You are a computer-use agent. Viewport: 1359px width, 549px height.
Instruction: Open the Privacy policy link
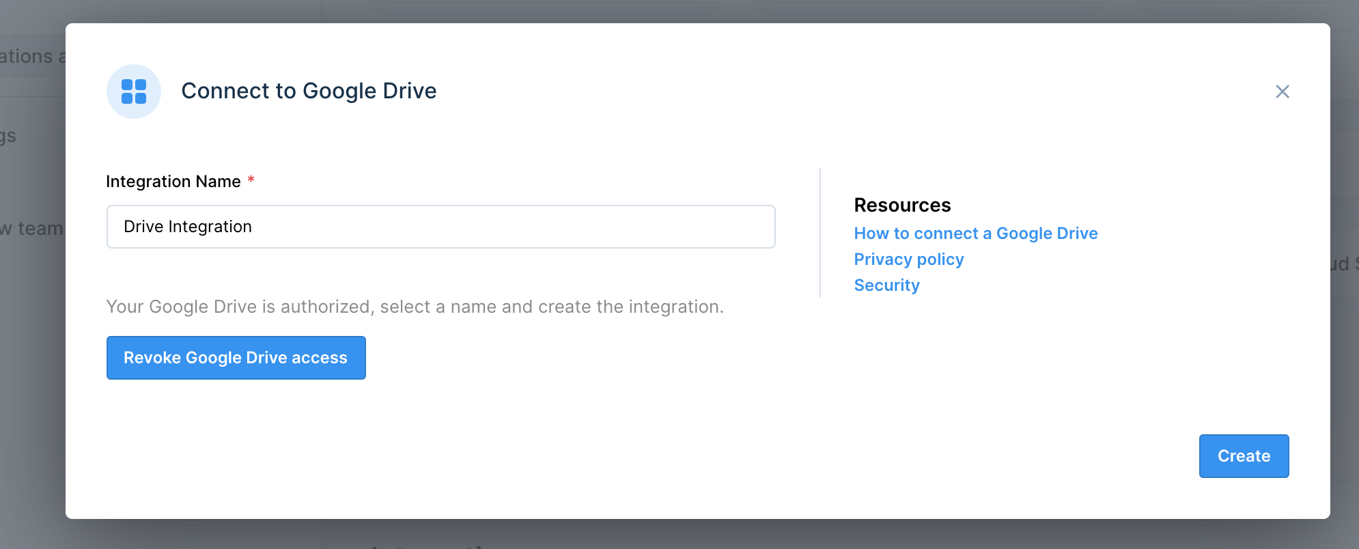coord(908,259)
